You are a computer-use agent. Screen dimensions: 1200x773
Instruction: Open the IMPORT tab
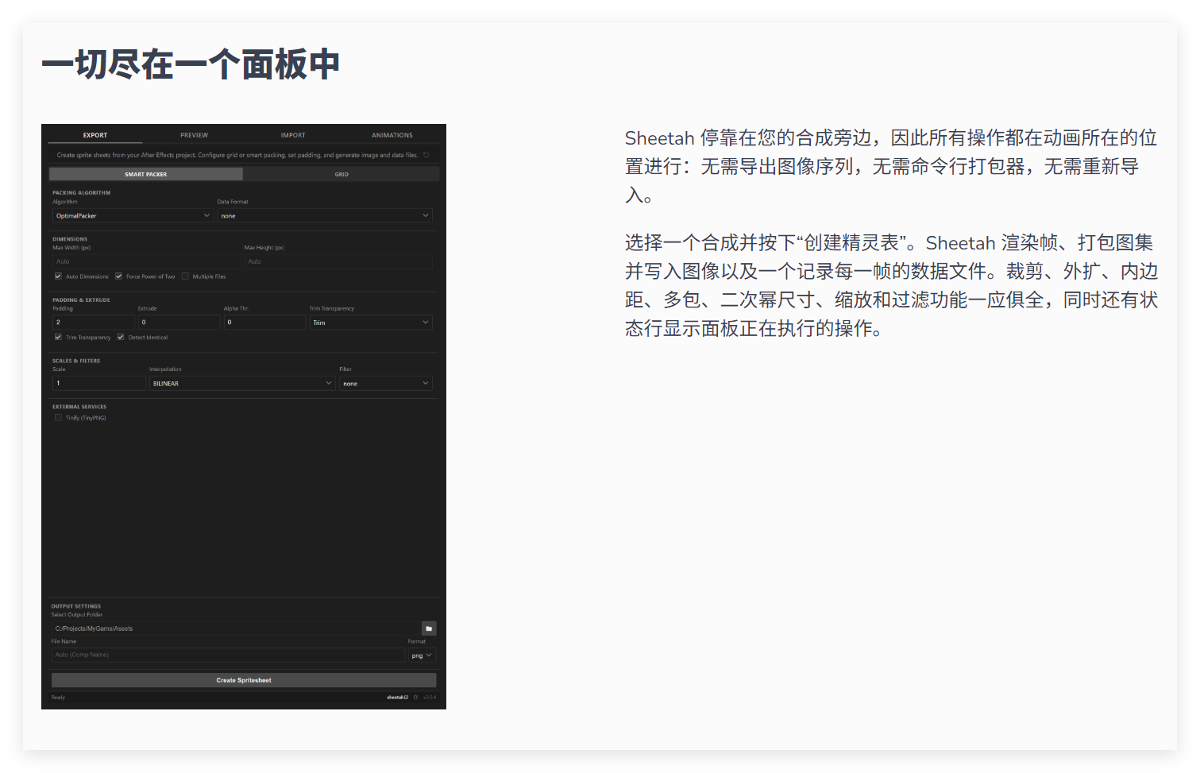[293, 135]
